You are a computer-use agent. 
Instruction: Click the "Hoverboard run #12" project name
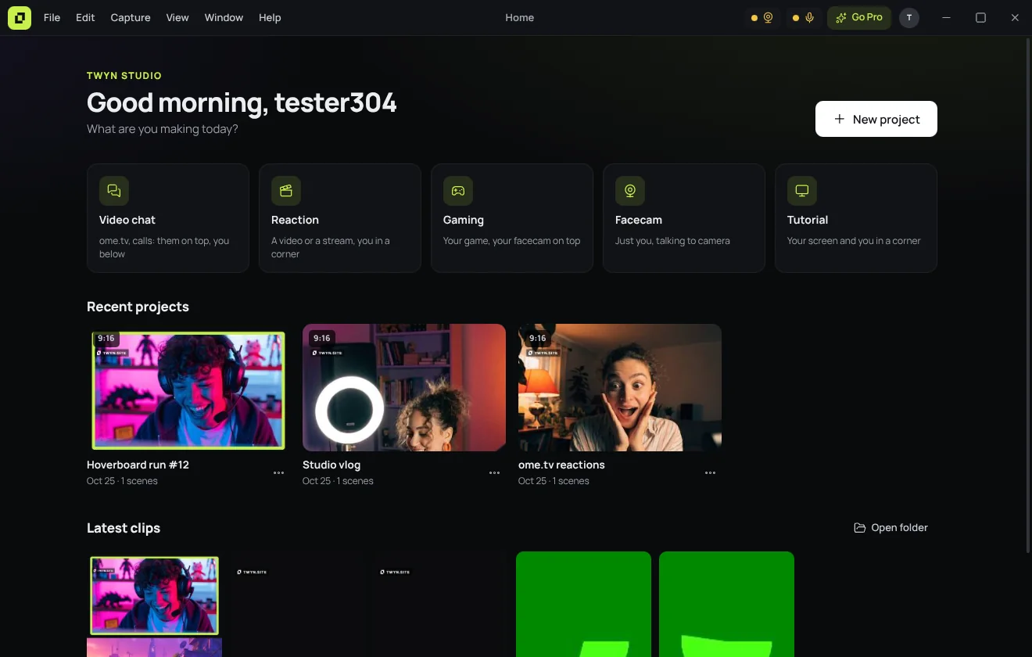[x=138, y=465]
